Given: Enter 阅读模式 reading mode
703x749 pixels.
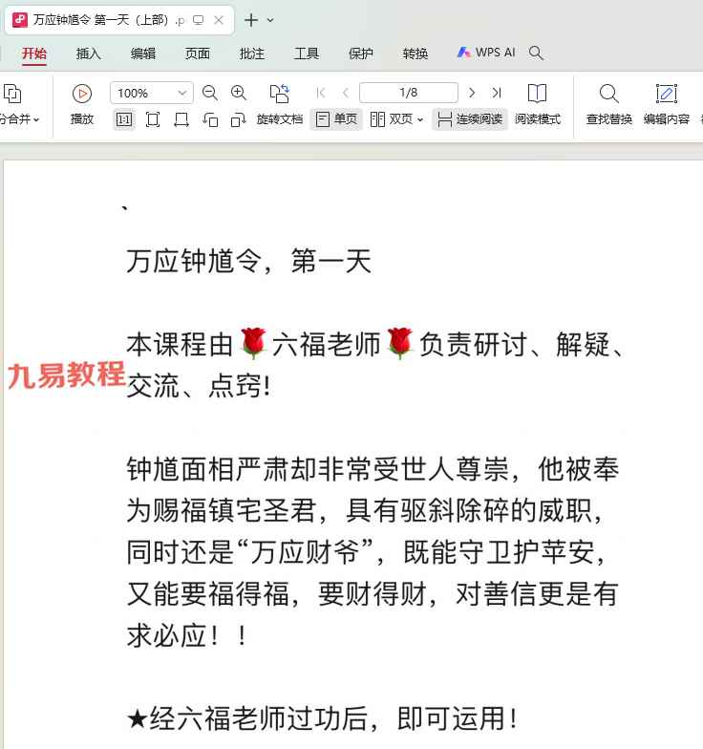Looking at the screenshot, I should pos(537,105).
